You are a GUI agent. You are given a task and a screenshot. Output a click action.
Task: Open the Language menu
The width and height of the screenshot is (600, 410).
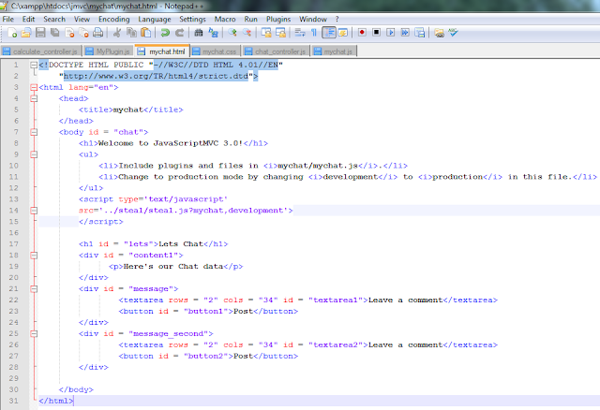155,19
